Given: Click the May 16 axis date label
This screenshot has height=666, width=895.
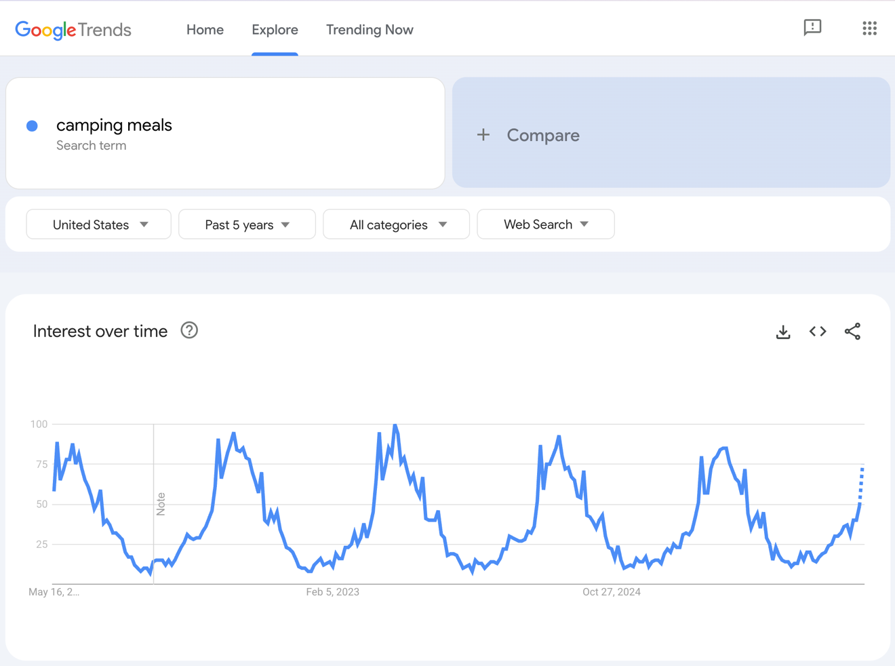Looking at the screenshot, I should [x=54, y=592].
